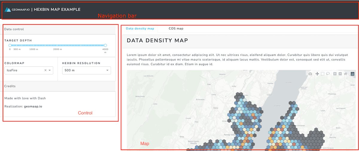Click the left Target Depth slider handle
This screenshot has height=151, width=359.
pos(10,45)
